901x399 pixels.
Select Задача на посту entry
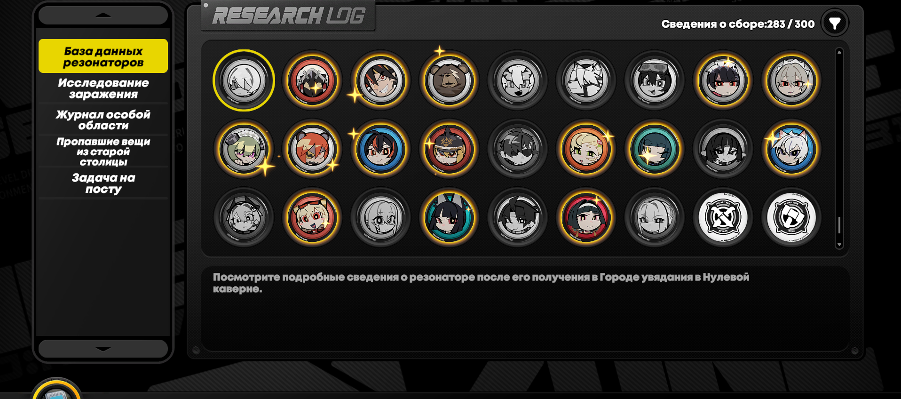pyautogui.click(x=103, y=184)
